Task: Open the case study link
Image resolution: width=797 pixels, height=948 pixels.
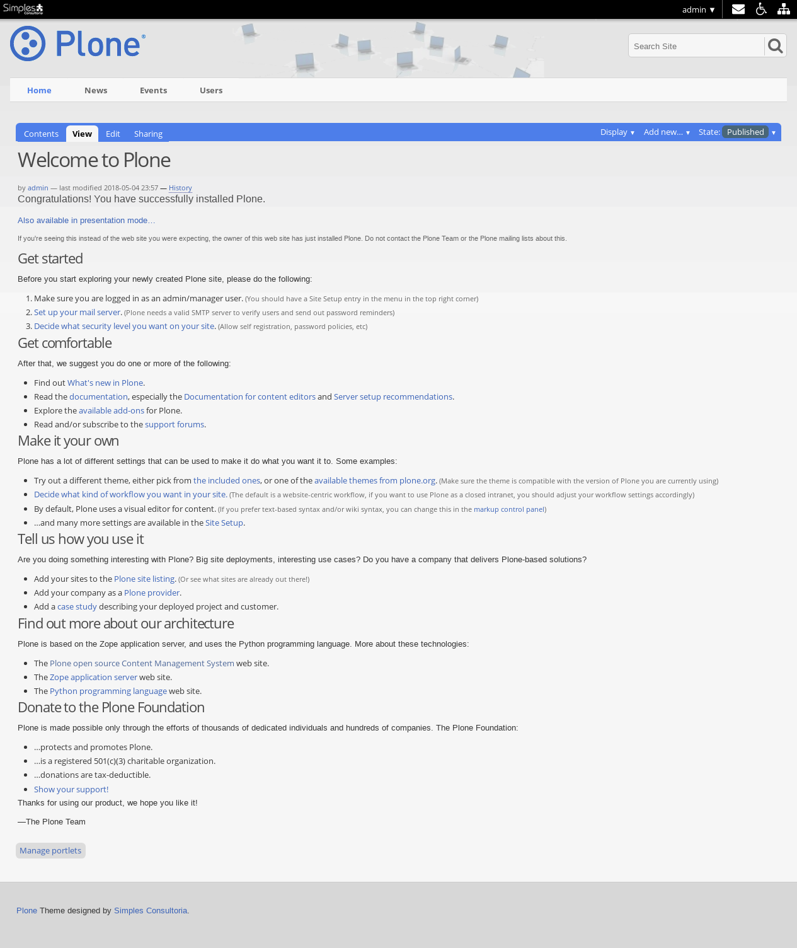Action: click(x=77, y=606)
